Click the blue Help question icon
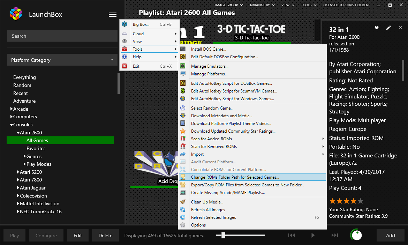 tap(124, 57)
